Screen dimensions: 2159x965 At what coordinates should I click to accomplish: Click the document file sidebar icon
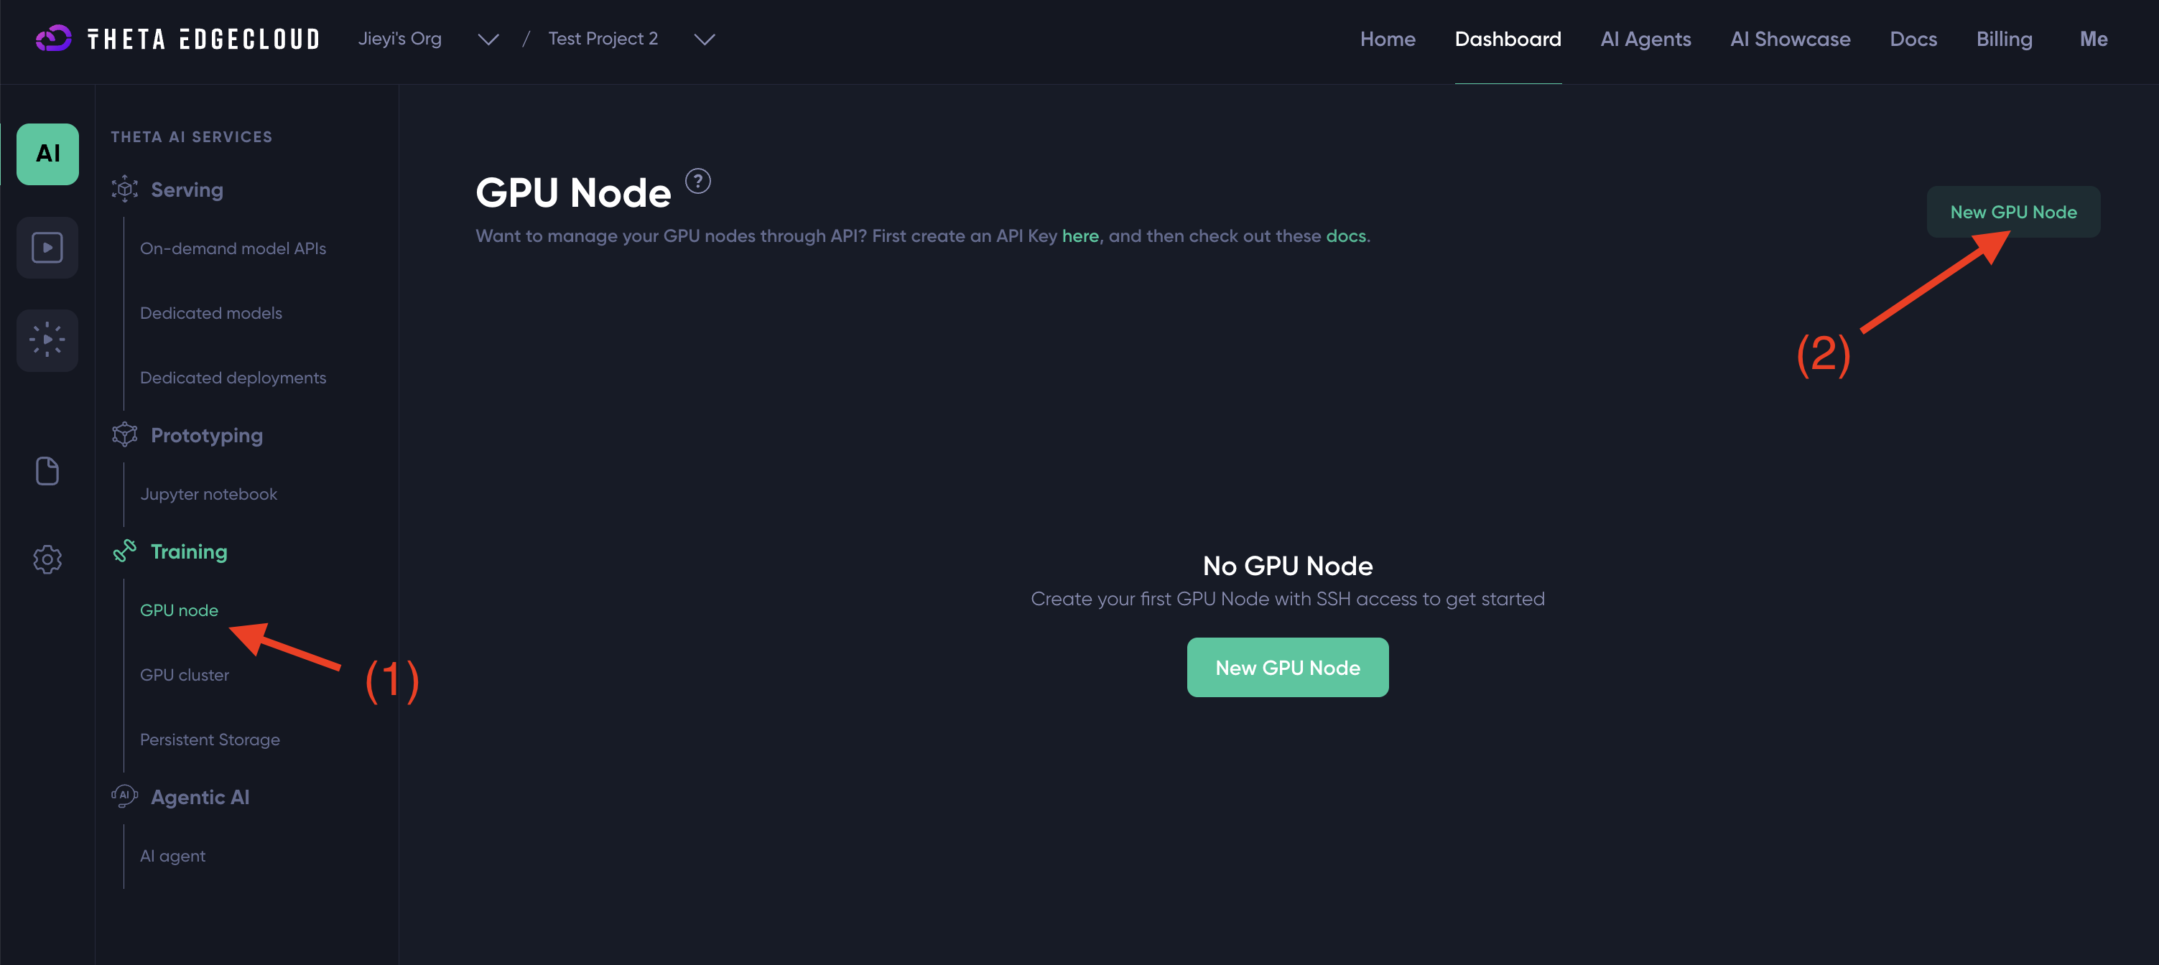click(x=48, y=471)
